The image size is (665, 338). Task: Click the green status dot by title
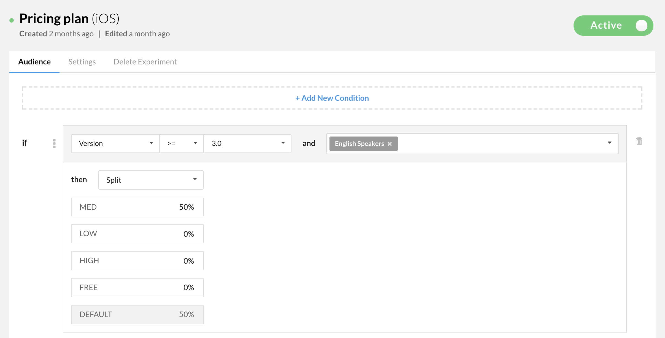click(x=12, y=20)
